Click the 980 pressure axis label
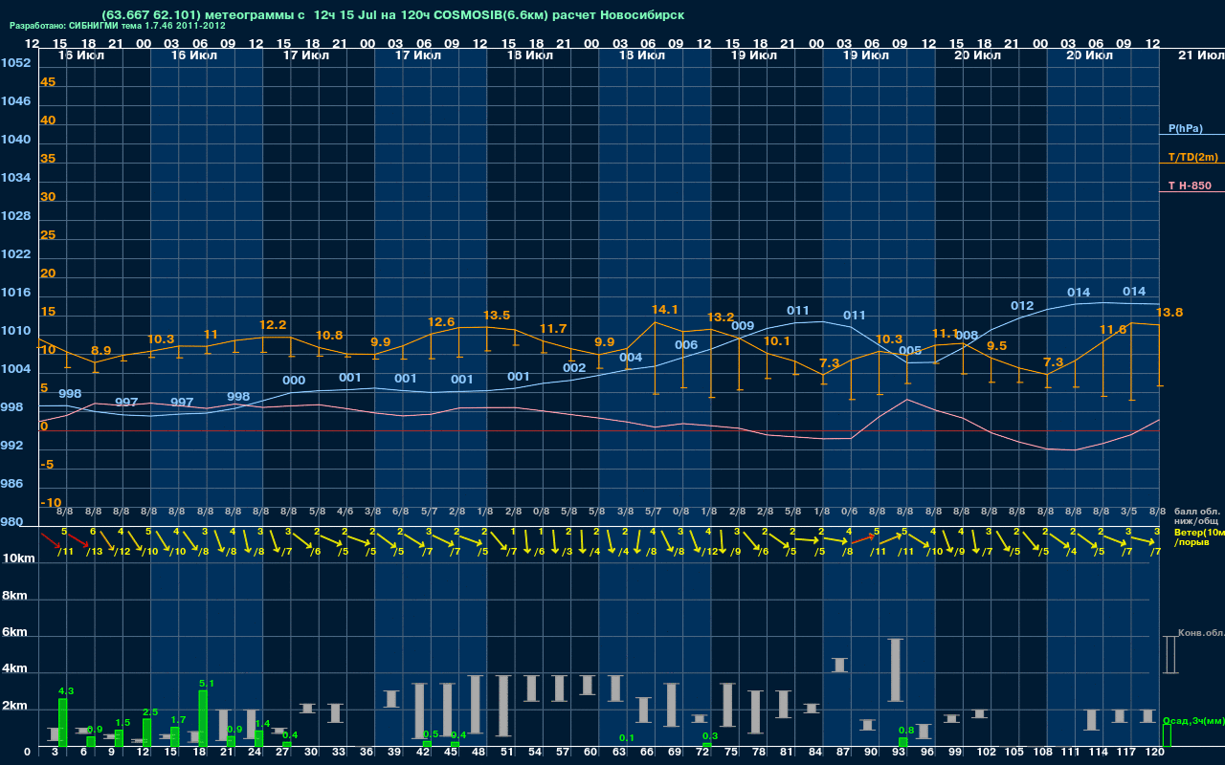 pos(11,521)
